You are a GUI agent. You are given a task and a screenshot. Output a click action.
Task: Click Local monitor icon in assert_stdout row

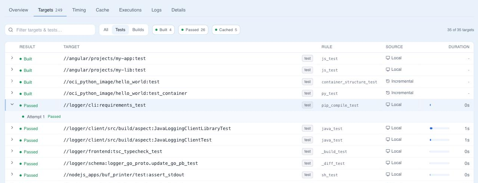(388, 174)
